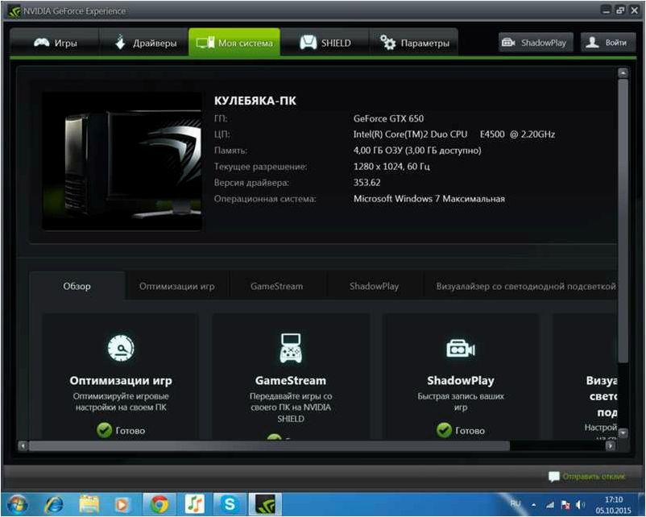646x517 pixels.
Task: Click the Отправить отклик feedback link
Action: (x=594, y=476)
